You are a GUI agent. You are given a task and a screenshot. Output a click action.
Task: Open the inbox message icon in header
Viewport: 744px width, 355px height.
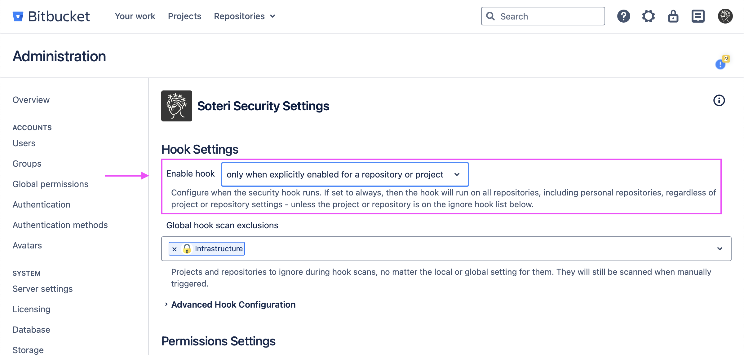(x=698, y=16)
